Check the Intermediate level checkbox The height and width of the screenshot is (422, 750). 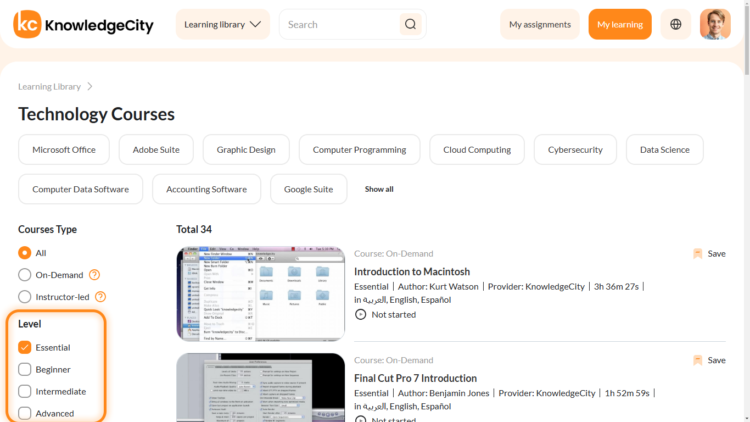click(25, 391)
